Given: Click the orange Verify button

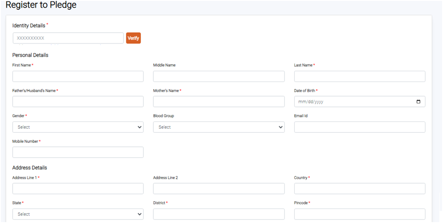Looking at the screenshot, I should pyautogui.click(x=133, y=38).
